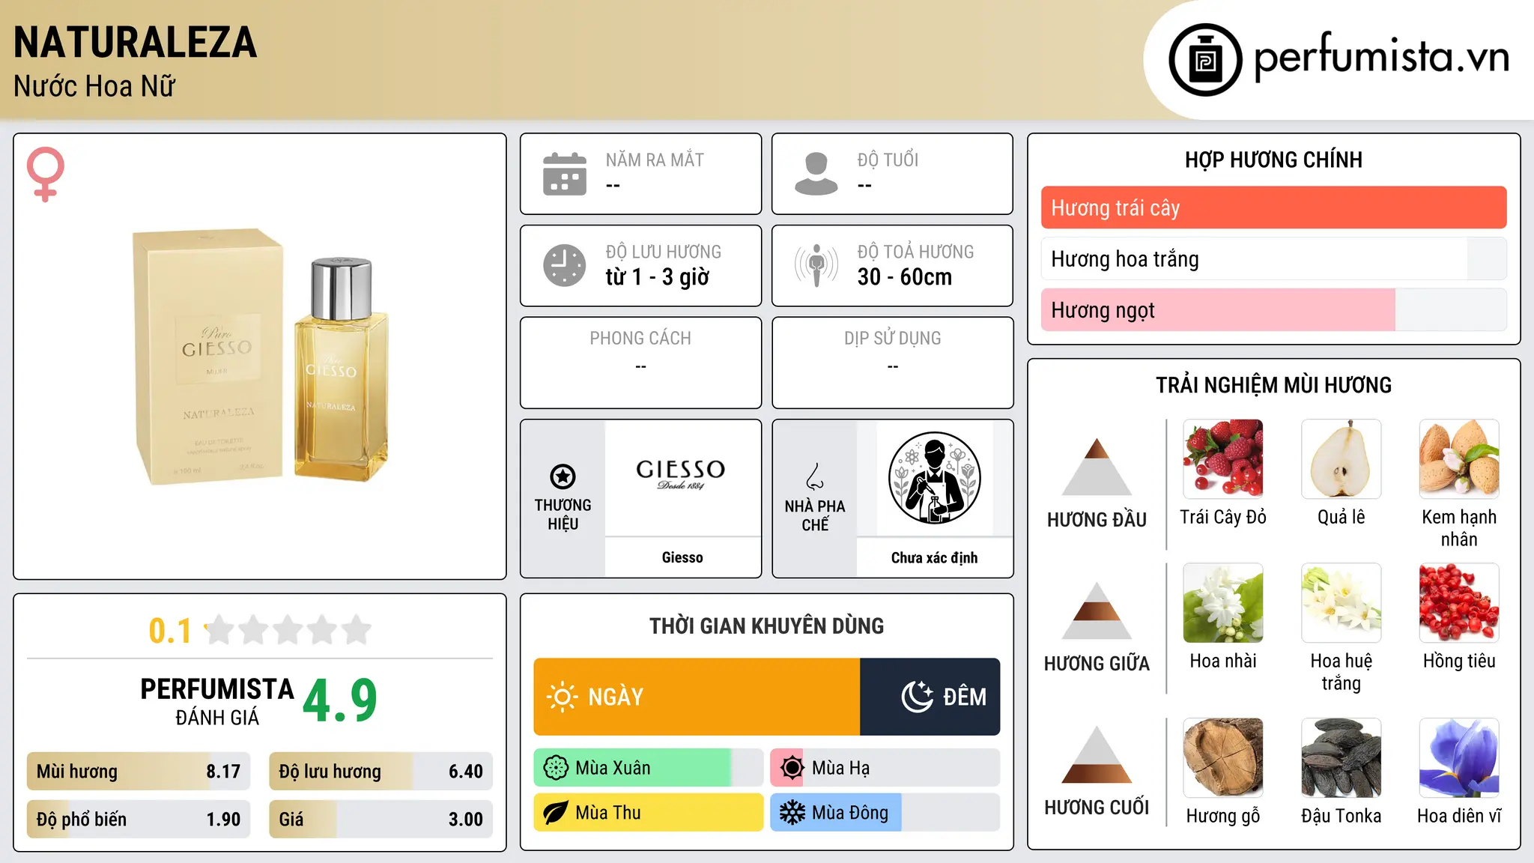Click the star badge icon above Thương hiệu

coord(563,476)
